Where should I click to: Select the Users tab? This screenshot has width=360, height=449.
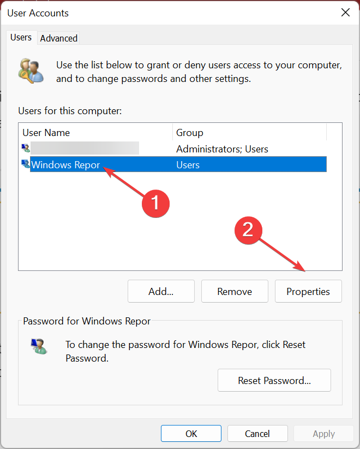pos(21,38)
